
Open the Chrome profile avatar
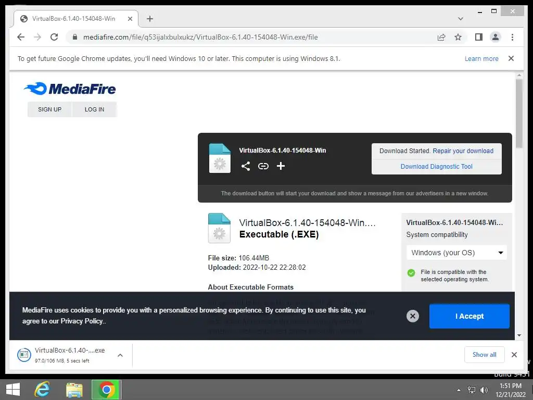tap(496, 37)
